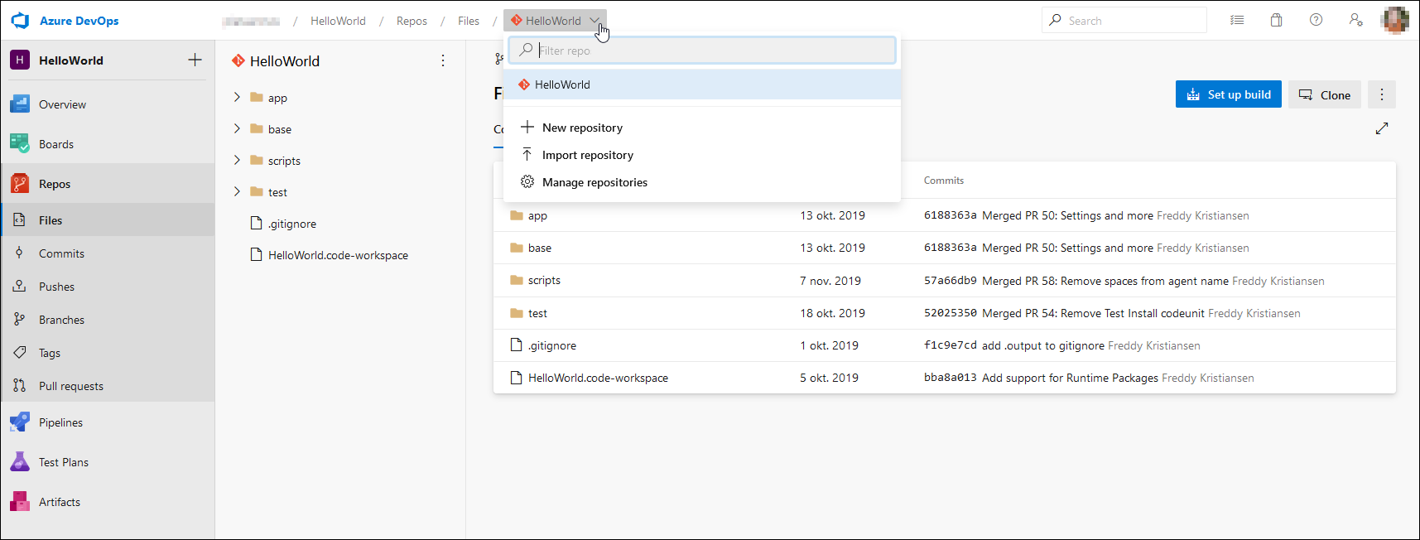Expand the test folder in the tree
The width and height of the screenshot is (1420, 540).
[x=237, y=191]
